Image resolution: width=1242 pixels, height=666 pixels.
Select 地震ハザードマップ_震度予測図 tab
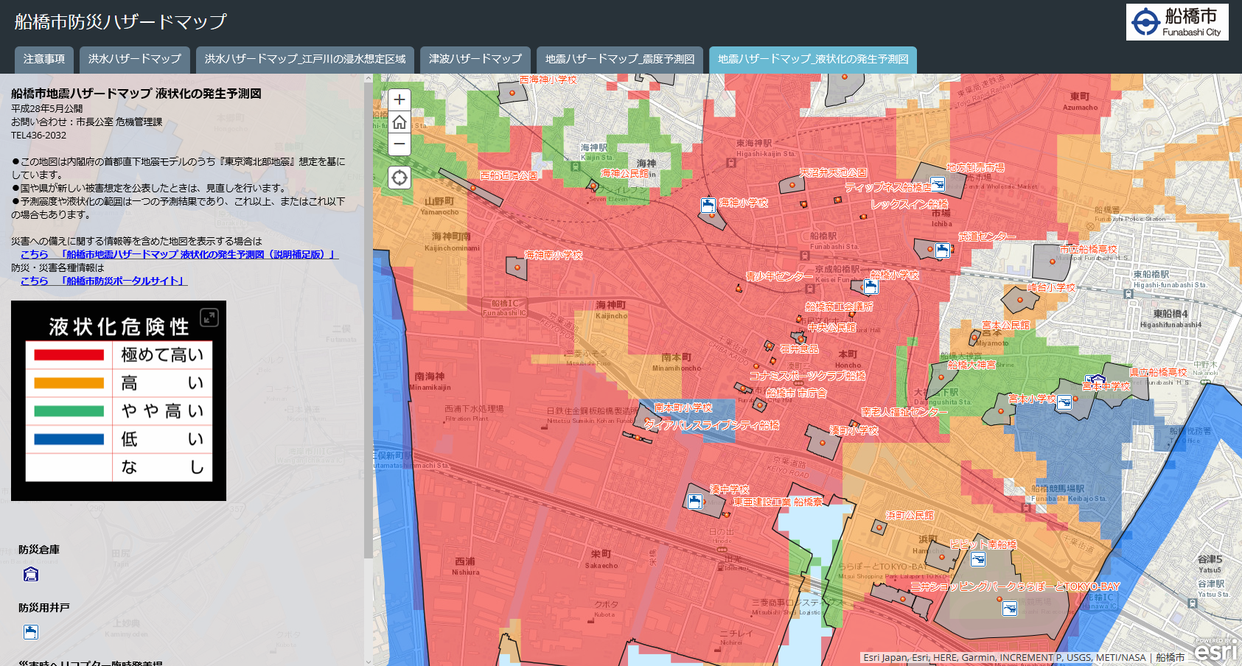pyautogui.click(x=620, y=59)
